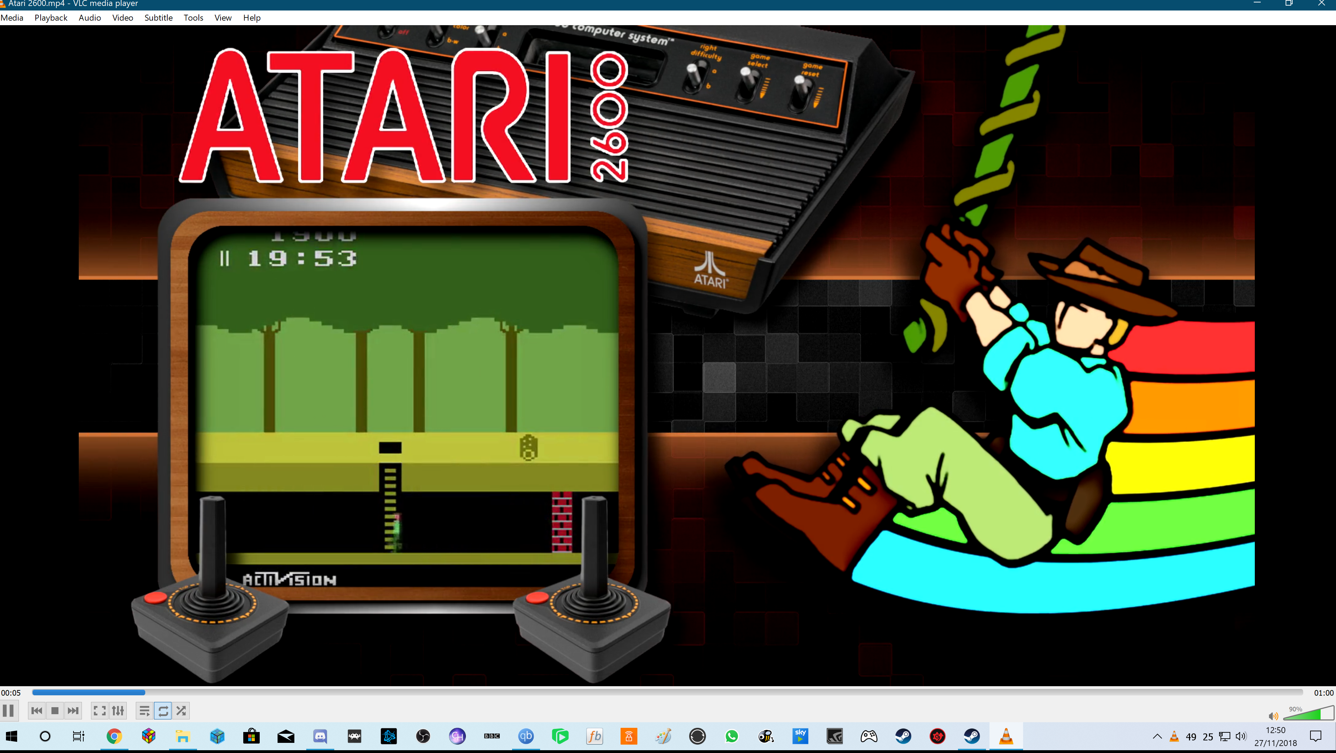Skip to previous media track

[x=36, y=710]
